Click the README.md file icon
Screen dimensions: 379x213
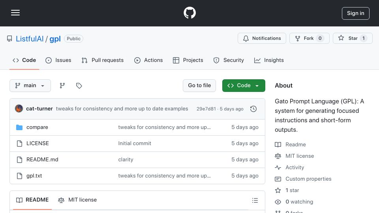pos(19,160)
